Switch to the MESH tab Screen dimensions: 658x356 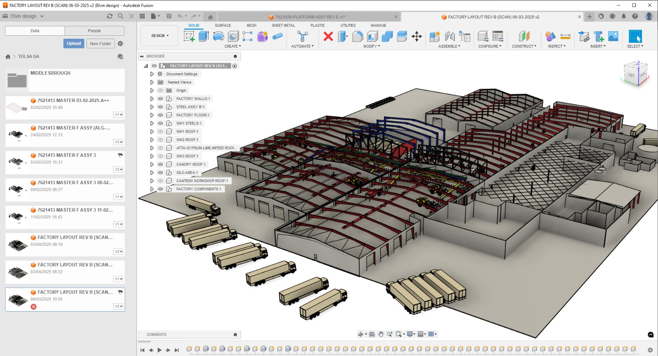[x=251, y=25]
